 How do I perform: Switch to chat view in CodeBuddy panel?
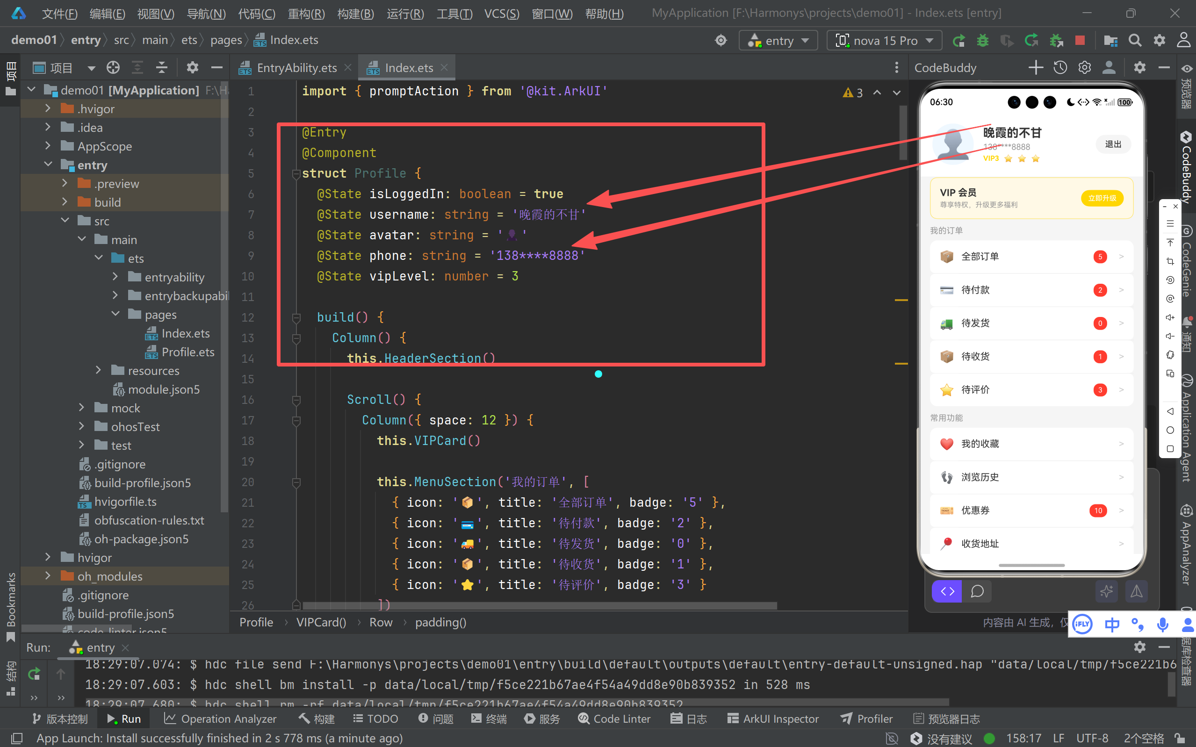(x=977, y=591)
